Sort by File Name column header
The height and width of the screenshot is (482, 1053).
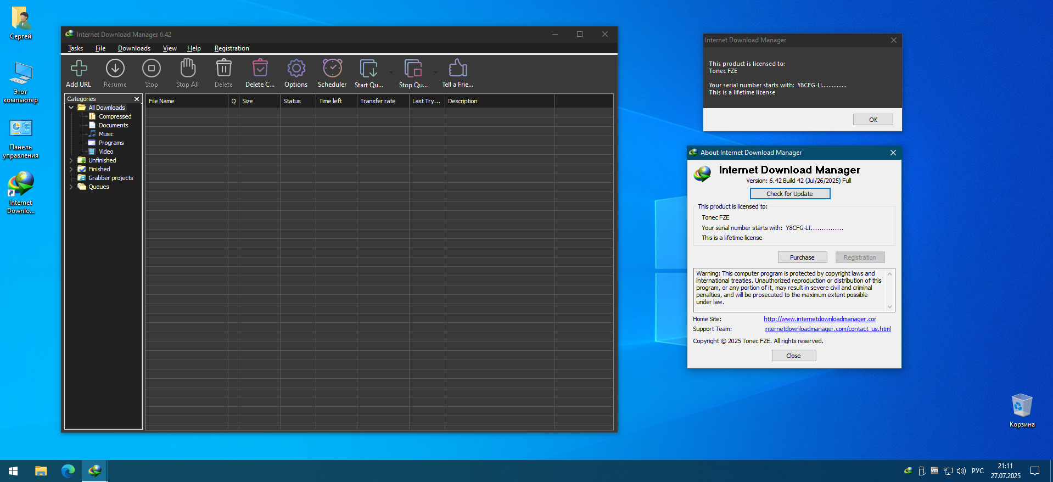[x=187, y=101]
